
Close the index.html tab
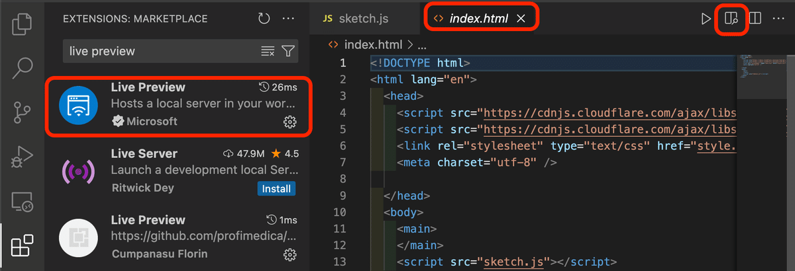click(521, 19)
